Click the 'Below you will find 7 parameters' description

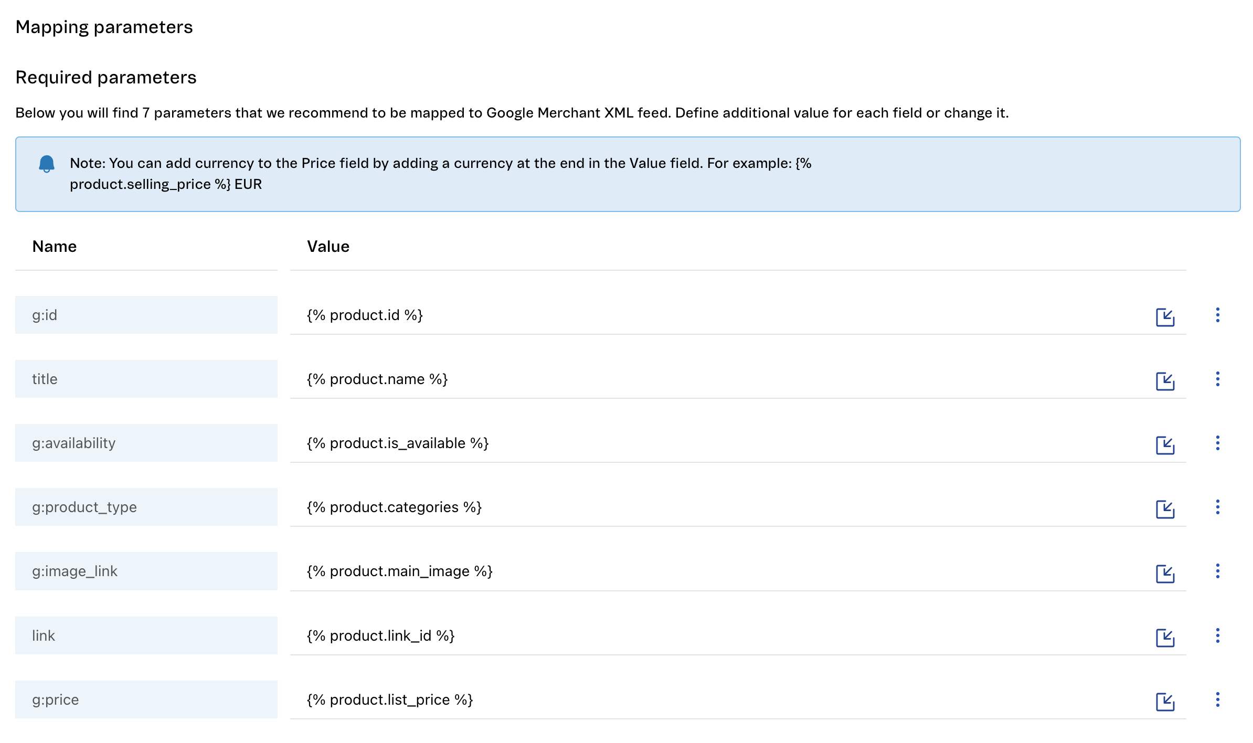(512, 113)
